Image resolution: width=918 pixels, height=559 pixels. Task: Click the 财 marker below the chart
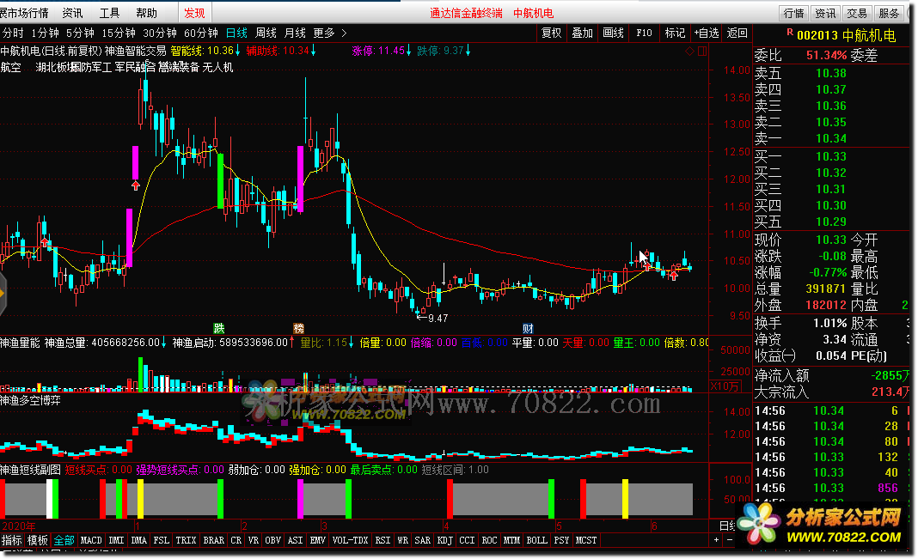528,328
